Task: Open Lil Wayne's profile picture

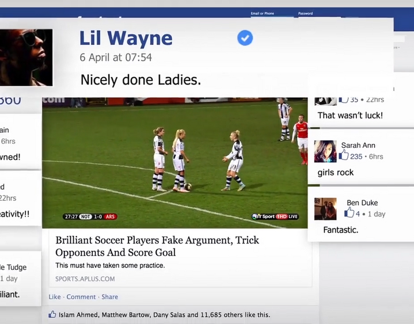Action: coord(26,58)
